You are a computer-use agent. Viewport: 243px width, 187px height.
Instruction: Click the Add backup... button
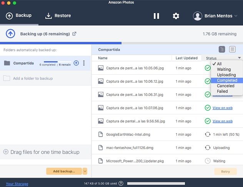(64, 171)
